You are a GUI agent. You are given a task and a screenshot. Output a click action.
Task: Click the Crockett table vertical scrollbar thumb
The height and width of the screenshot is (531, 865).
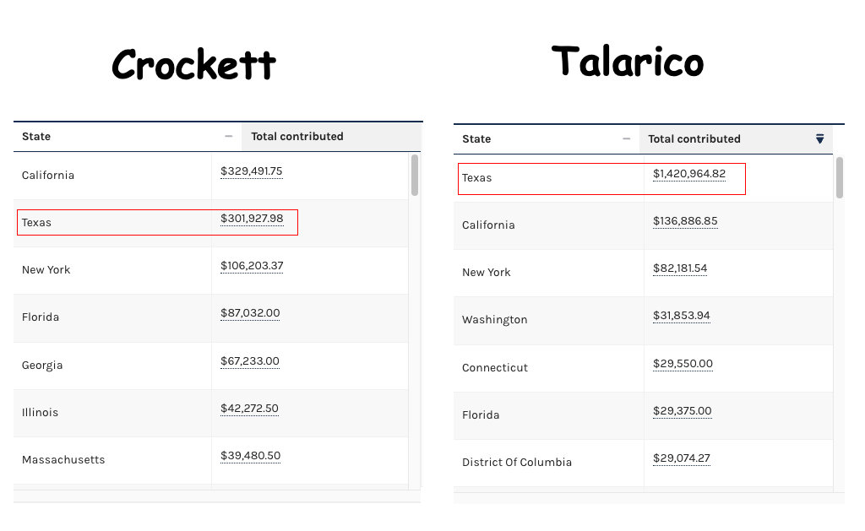click(414, 174)
